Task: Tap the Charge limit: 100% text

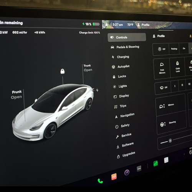Action: pos(89,33)
